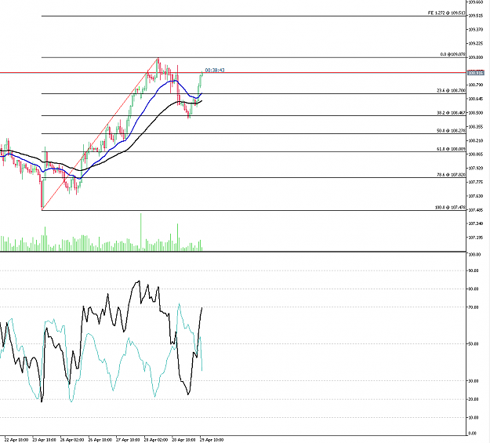Click the oscillator 70.00 scale value
490x443 pixels.
pos(474,307)
